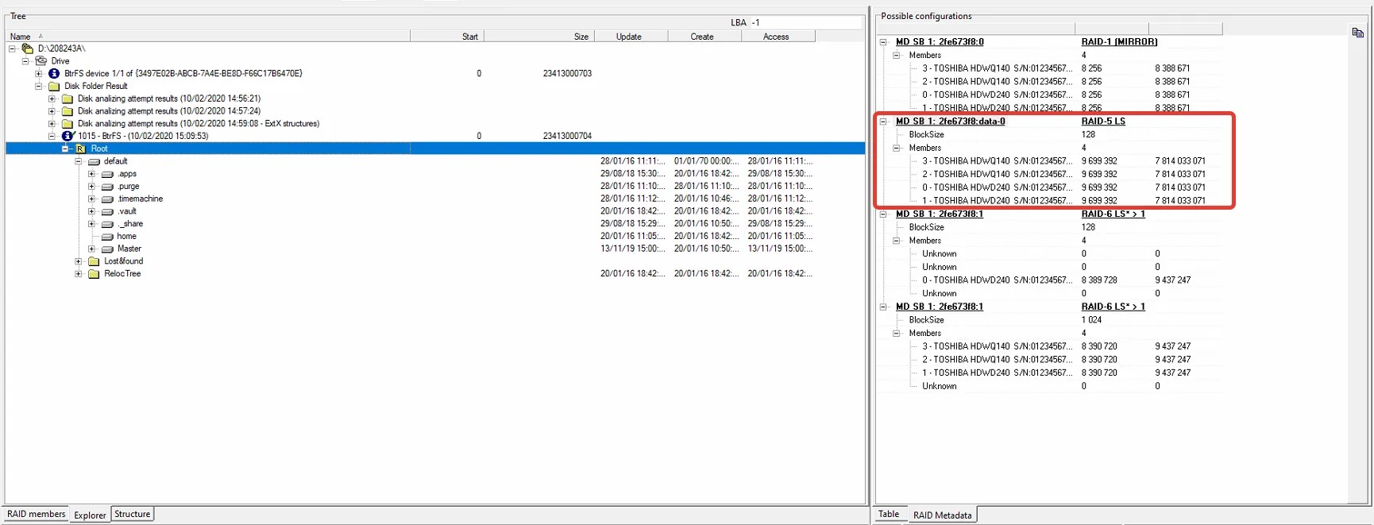Expand the RelocTree folder

click(79, 274)
